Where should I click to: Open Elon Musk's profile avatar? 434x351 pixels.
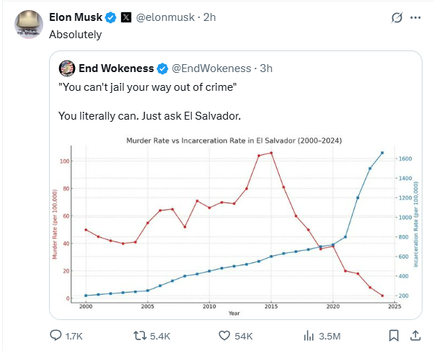coord(30,24)
